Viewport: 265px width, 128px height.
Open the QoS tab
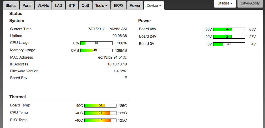tap(85, 6)
